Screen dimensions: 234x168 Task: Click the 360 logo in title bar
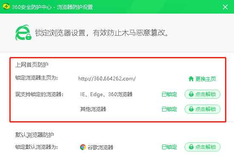6,6
